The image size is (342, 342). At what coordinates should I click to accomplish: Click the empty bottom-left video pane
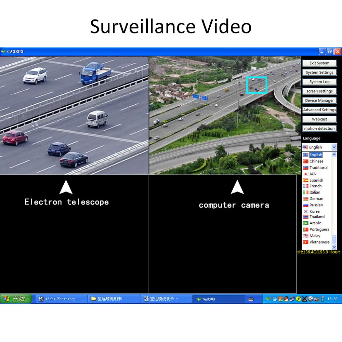74,234
